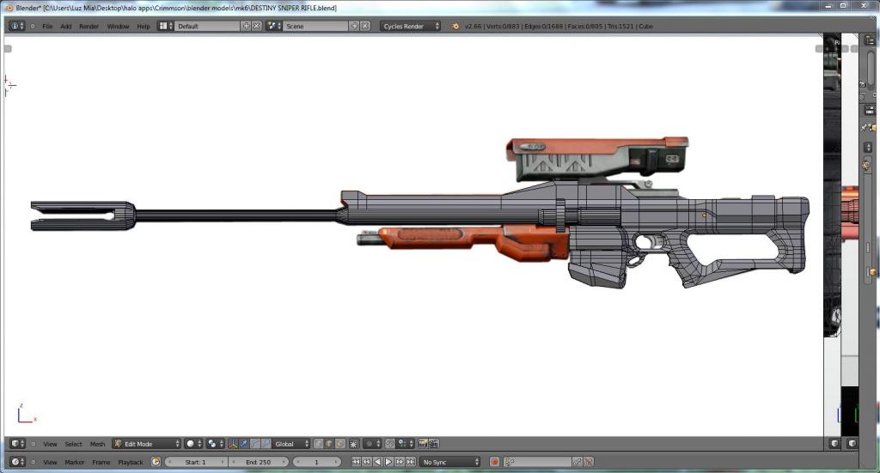Open the Global transform orientation dropdown
880x473 pixels.
pyautogui.click(x=290, y=443)
